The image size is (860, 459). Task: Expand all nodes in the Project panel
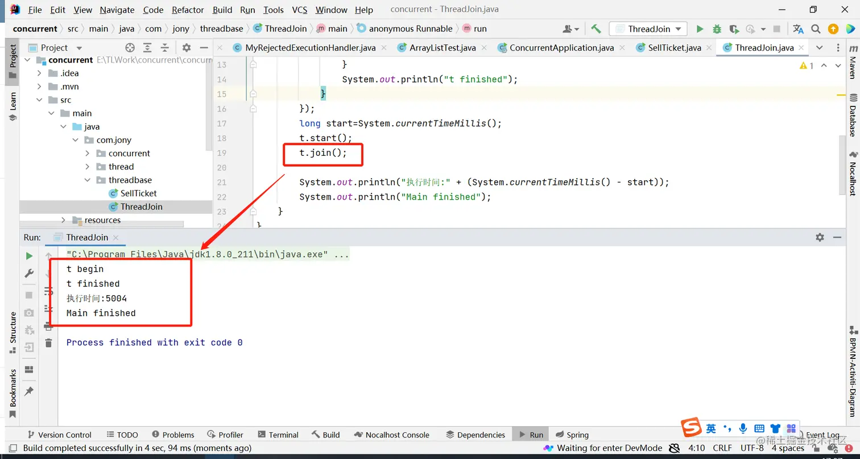[x=147, y=48]
